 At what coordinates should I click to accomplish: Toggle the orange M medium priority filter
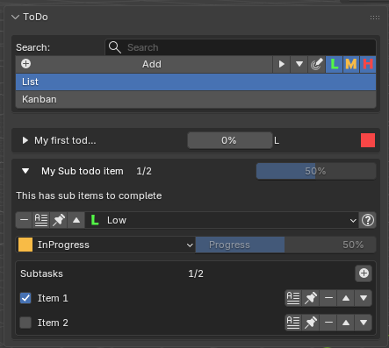351,64
